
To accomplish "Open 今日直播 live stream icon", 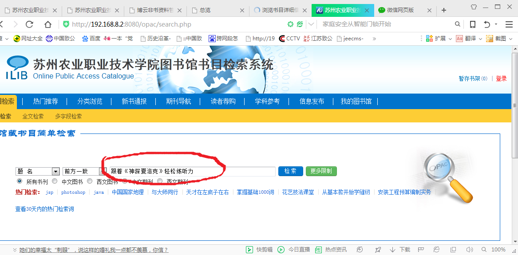I will click(x=281, y=250).
